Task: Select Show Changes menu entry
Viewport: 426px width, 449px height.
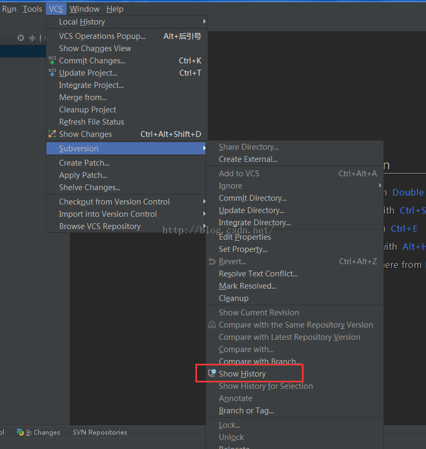Action: 126,134
